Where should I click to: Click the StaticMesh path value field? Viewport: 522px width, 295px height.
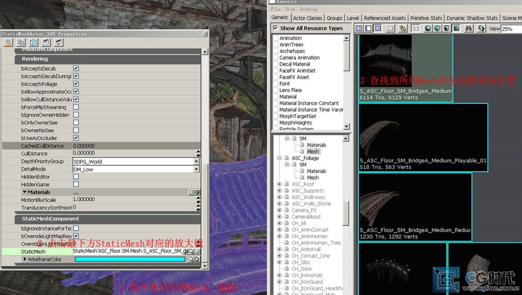click(127, 251)
